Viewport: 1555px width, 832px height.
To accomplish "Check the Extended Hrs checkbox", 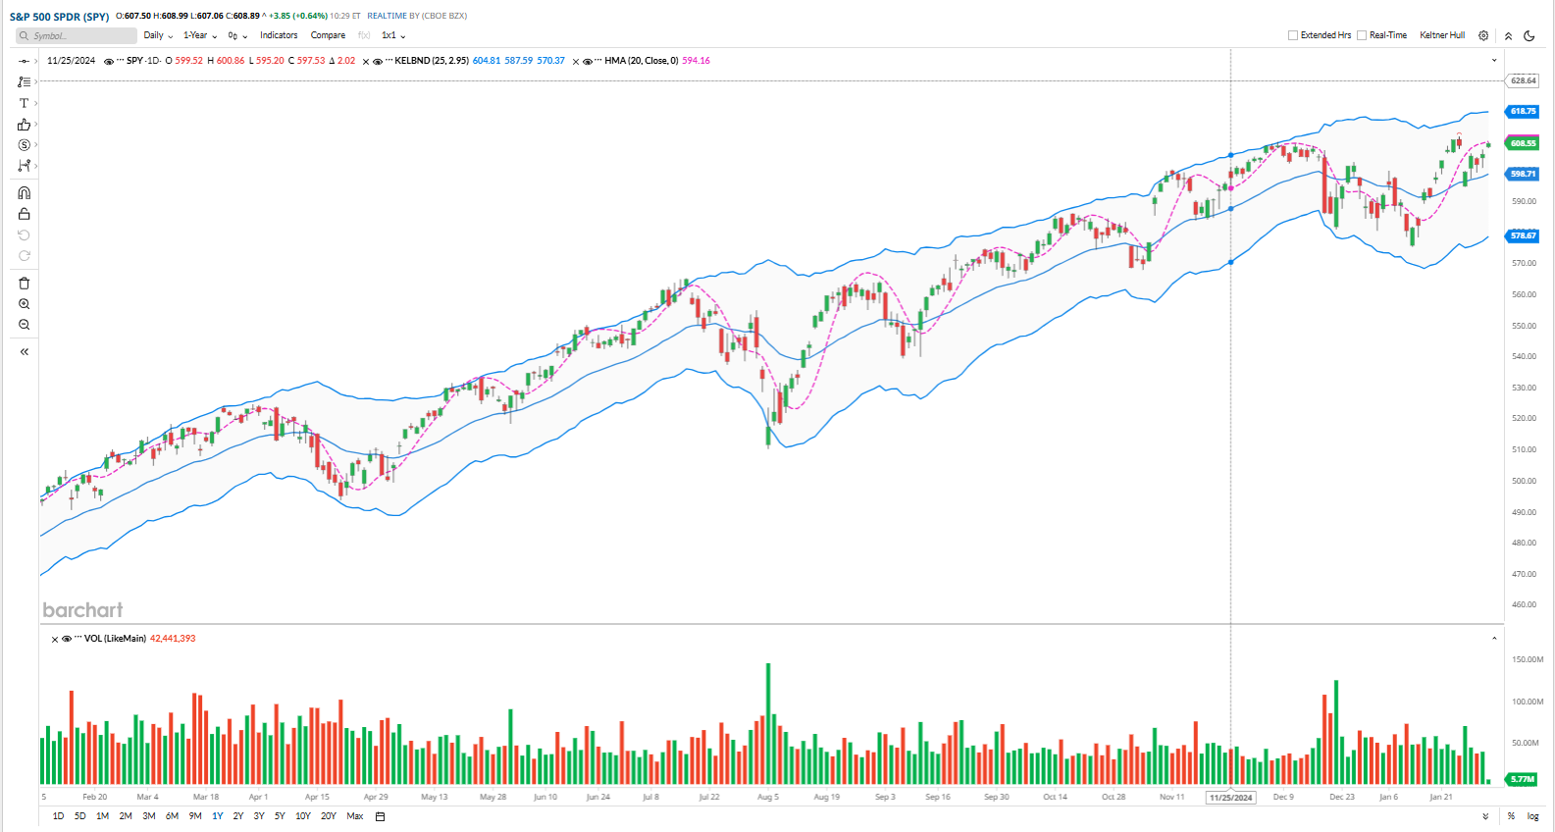I will [1293, 35].
